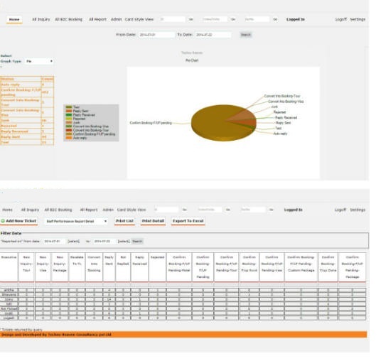Open the Staff Performance Report Detail dropdown

[x=76, y=221]
